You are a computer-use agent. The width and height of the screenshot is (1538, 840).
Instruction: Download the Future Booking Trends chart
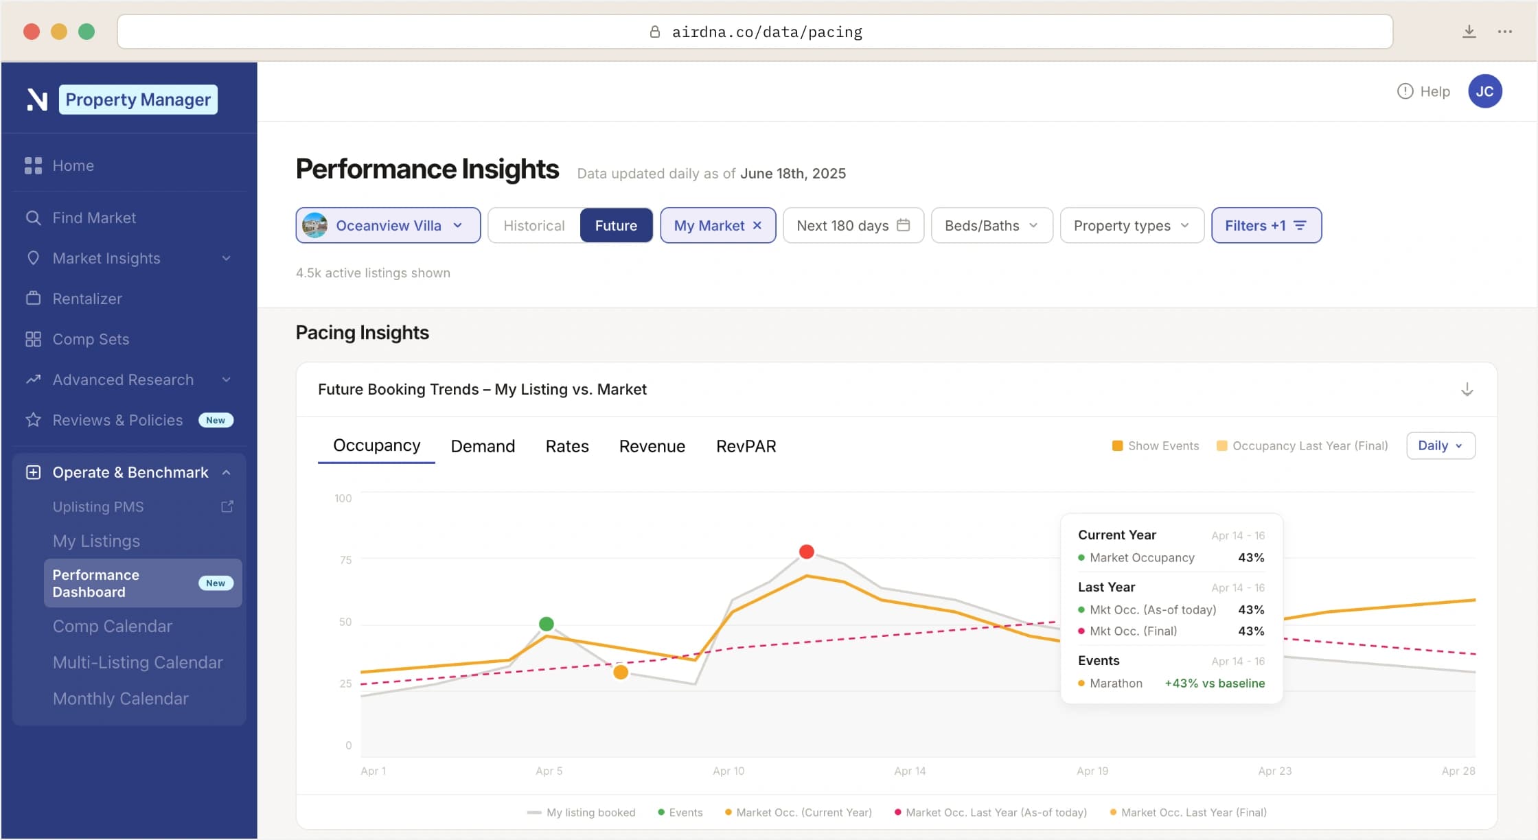tap(1467, 389)
